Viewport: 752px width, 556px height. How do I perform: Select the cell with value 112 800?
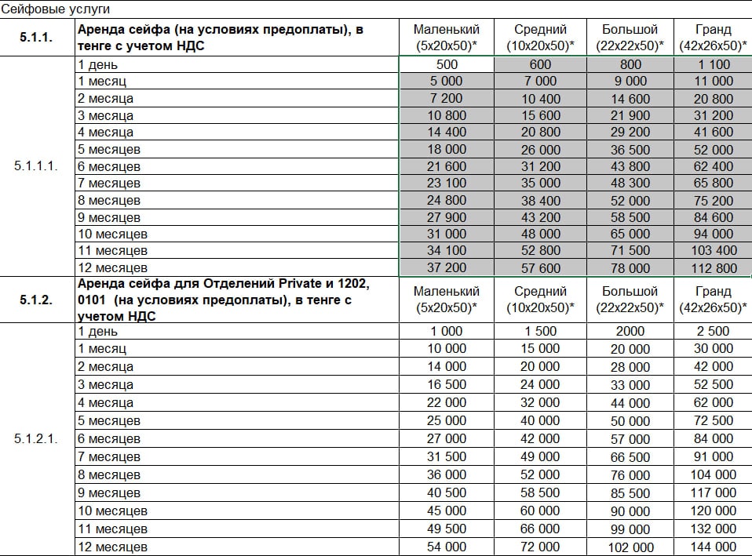(713, 268)
